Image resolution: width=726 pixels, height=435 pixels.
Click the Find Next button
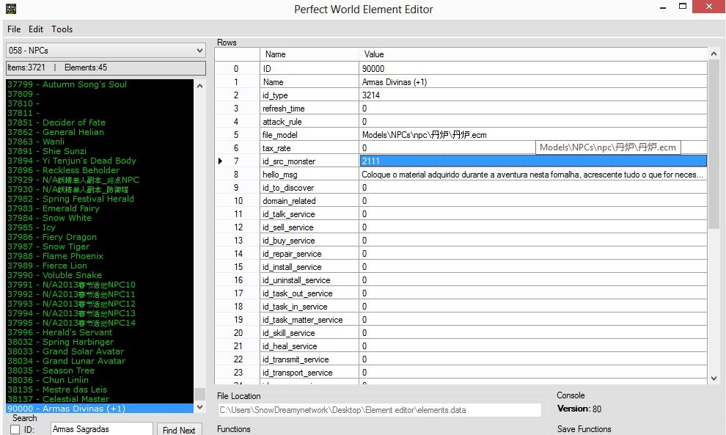pos(179,430)
